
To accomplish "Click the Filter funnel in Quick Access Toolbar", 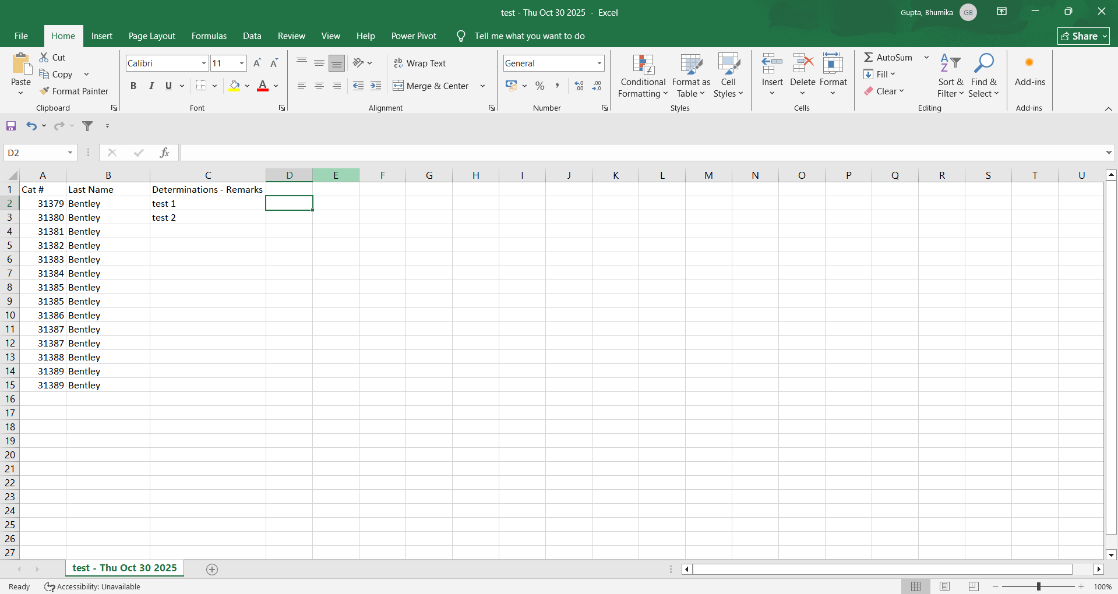I will coord(87,126).
